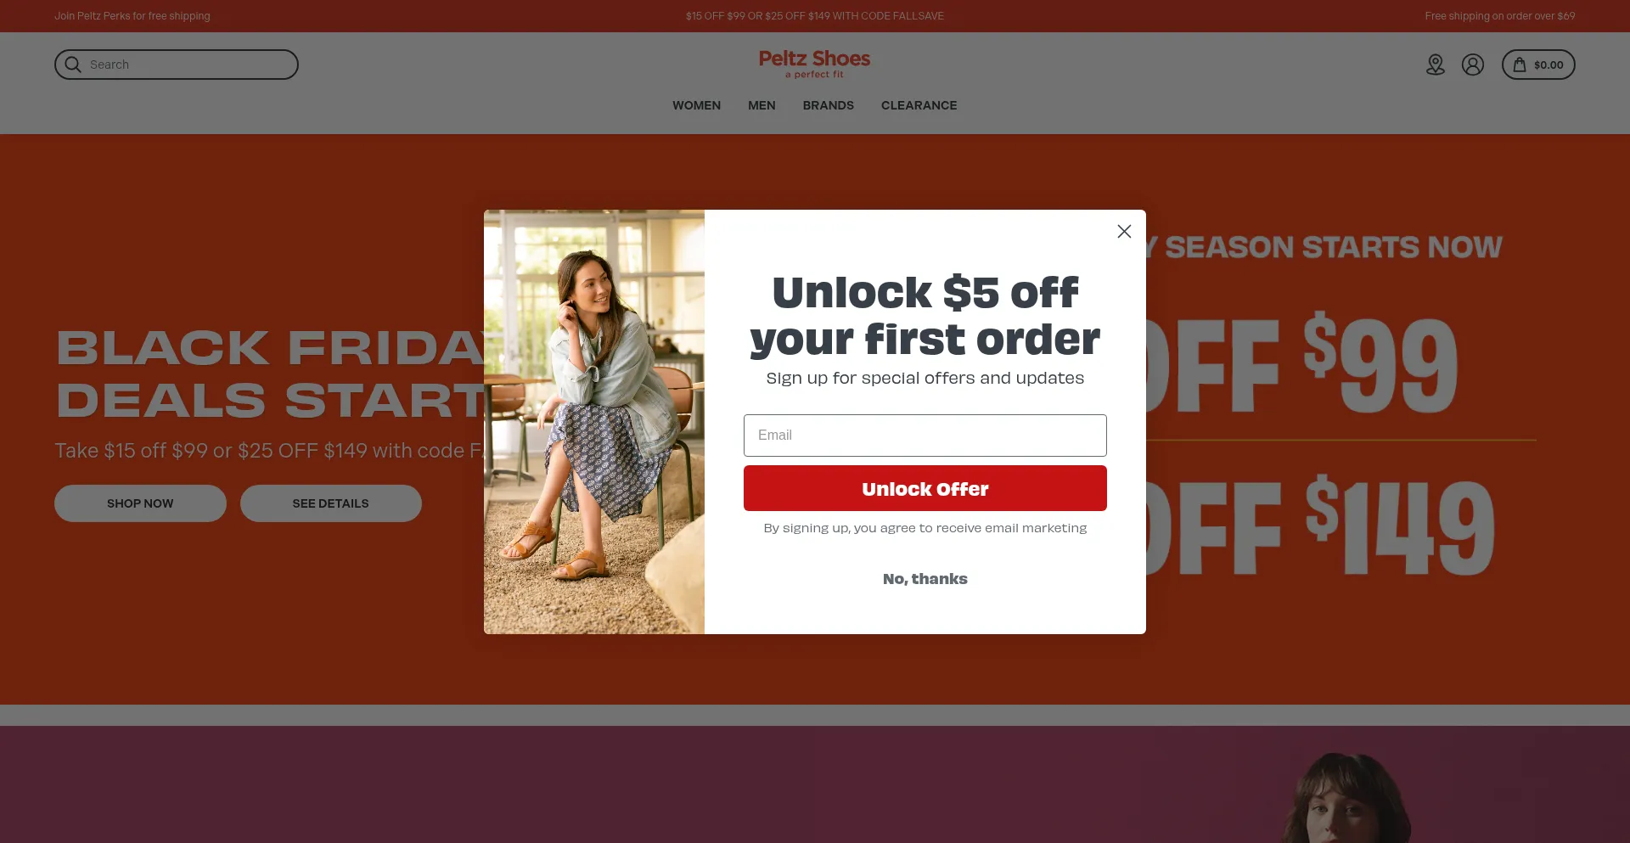Image resolution: width=1630 pixels, height=843 pixels.
Task: Click the SHOP NOW button
Action: coord(140,503)
